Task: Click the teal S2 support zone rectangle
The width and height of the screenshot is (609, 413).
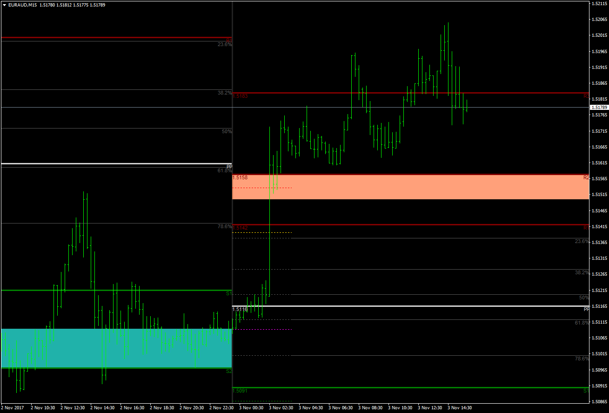Action: pos(116,348)
